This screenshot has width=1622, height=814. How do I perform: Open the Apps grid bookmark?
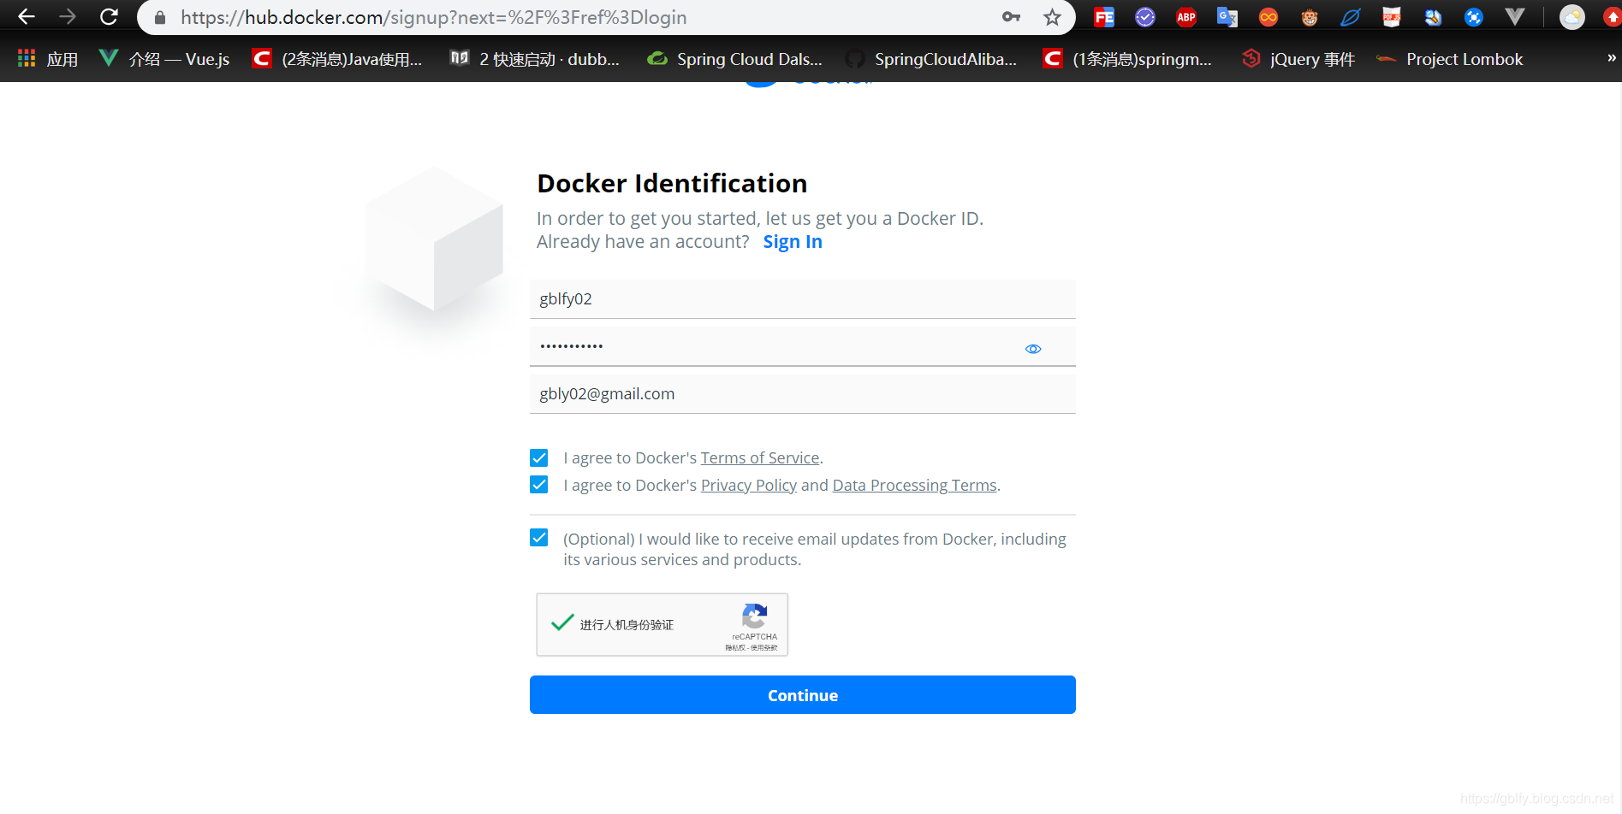(48, 59)
